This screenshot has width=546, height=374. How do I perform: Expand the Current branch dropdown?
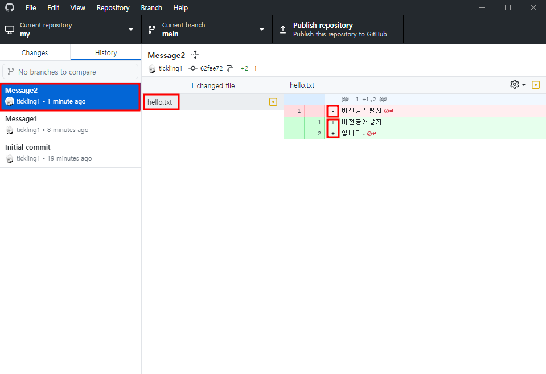[x=207, y=30]
